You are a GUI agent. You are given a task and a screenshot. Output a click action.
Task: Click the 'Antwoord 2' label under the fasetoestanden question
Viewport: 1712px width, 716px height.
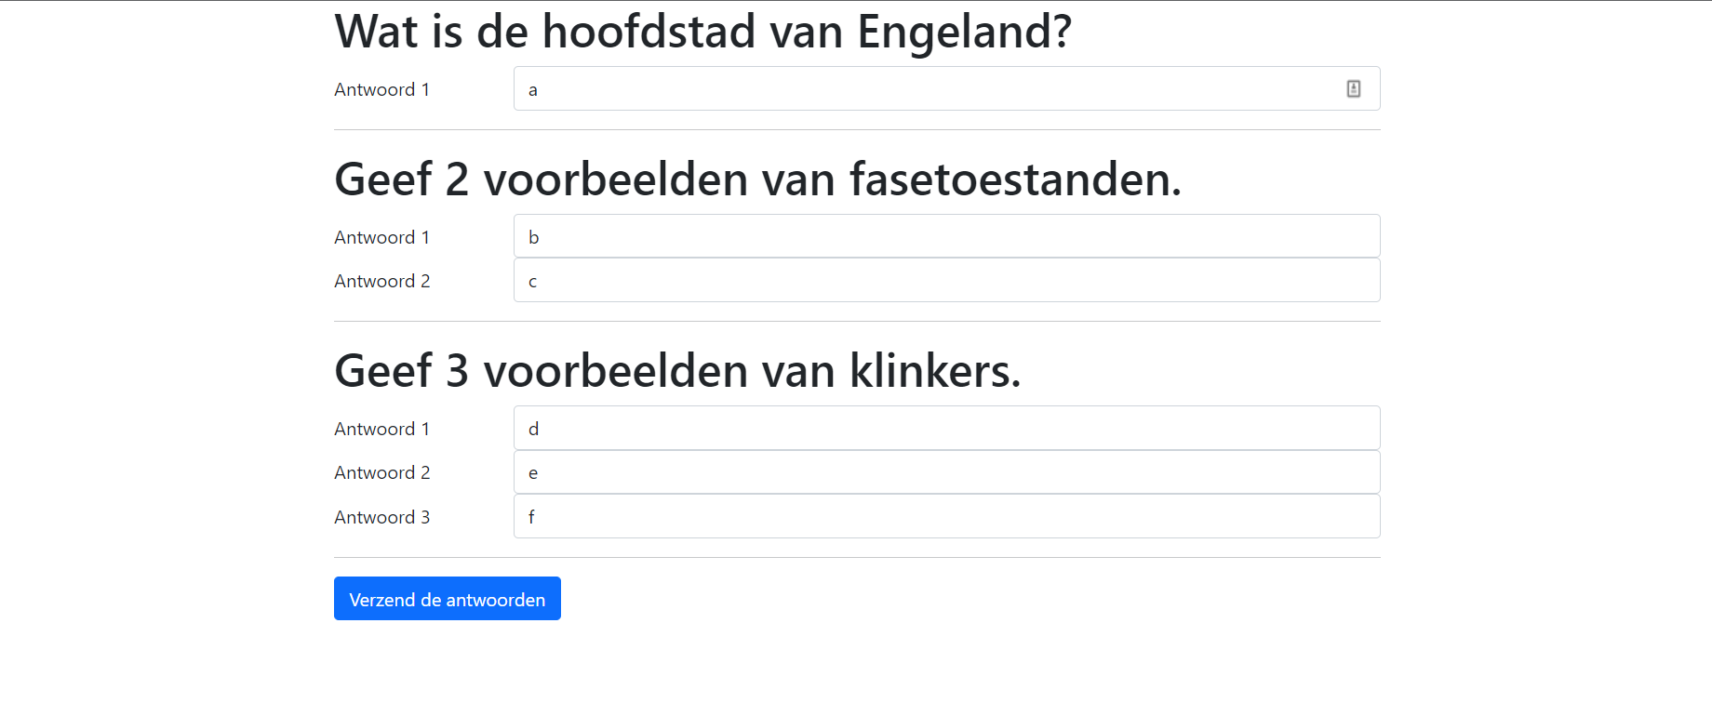coord(382,281)
